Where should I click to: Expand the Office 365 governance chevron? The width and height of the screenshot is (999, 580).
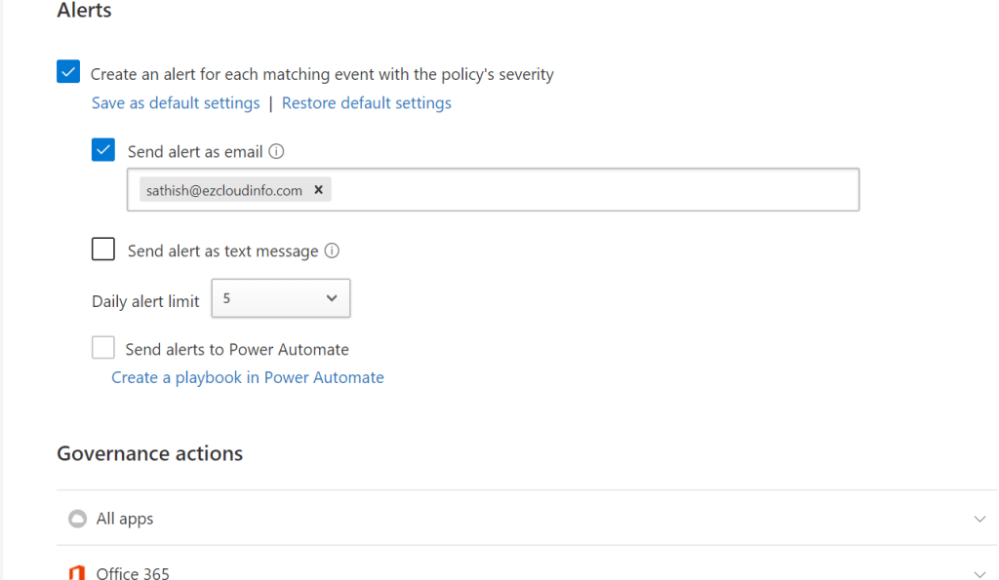(x=979, y=573)
